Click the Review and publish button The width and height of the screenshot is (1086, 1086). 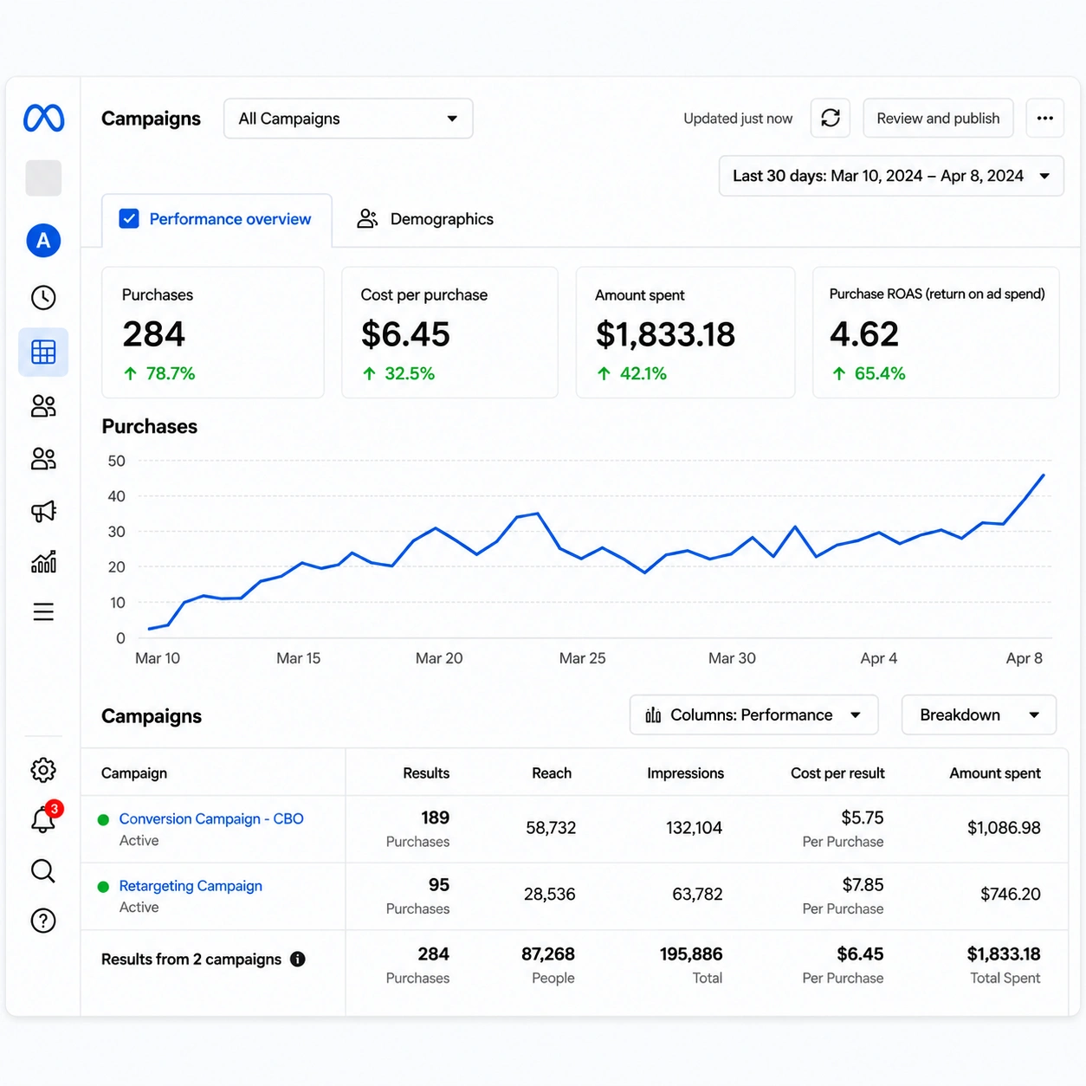coord(938,118)
